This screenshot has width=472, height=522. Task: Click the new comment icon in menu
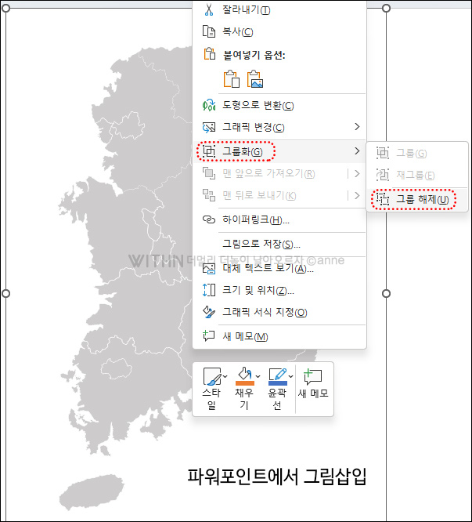pos(209,336)
